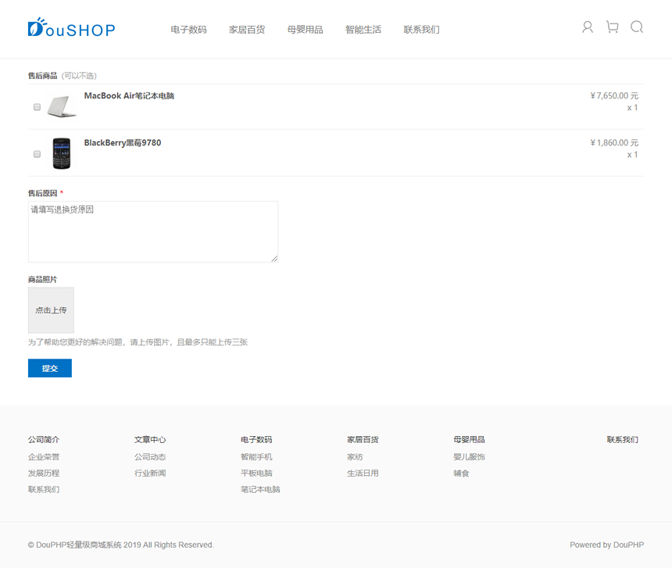Open footer link 文章中心

point(150,440)
